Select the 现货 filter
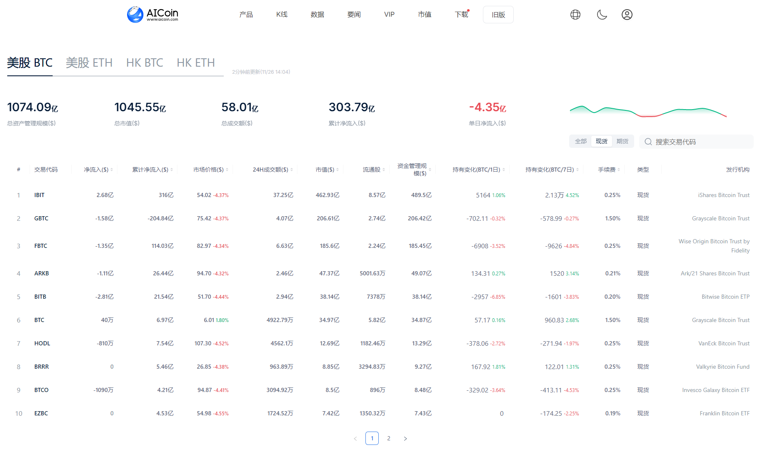The image size is (760, 452). tap(602, 141)
